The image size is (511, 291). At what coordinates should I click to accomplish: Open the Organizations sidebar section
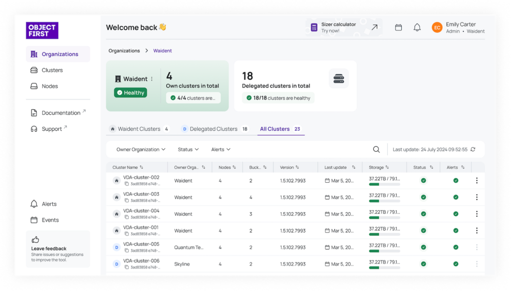[x=58, y=54]
